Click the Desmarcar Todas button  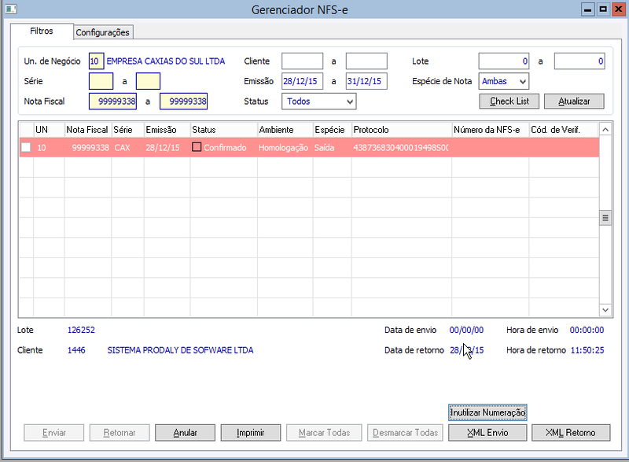click(405, 433)
